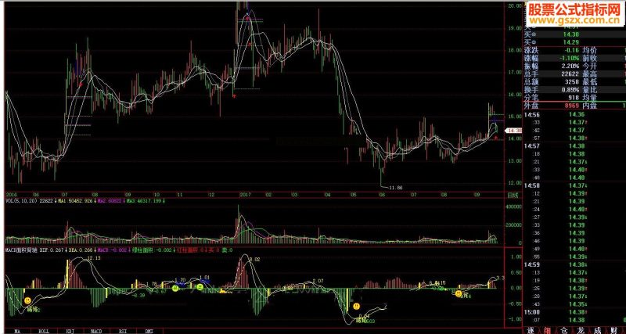The height and width of the screenshot is (334, 626).
Task: Click the 日线 period label
Action: coord(513,195)
